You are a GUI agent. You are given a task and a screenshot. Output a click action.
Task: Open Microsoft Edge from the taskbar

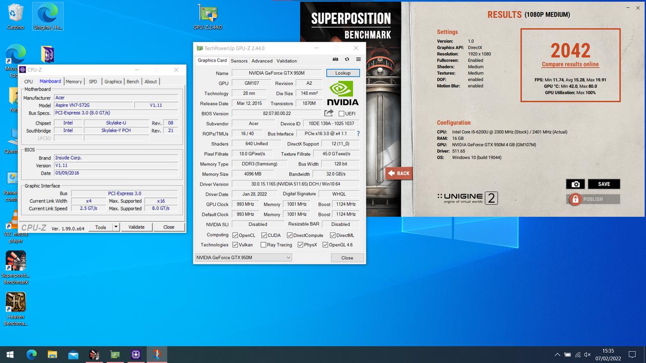(31, 354)
